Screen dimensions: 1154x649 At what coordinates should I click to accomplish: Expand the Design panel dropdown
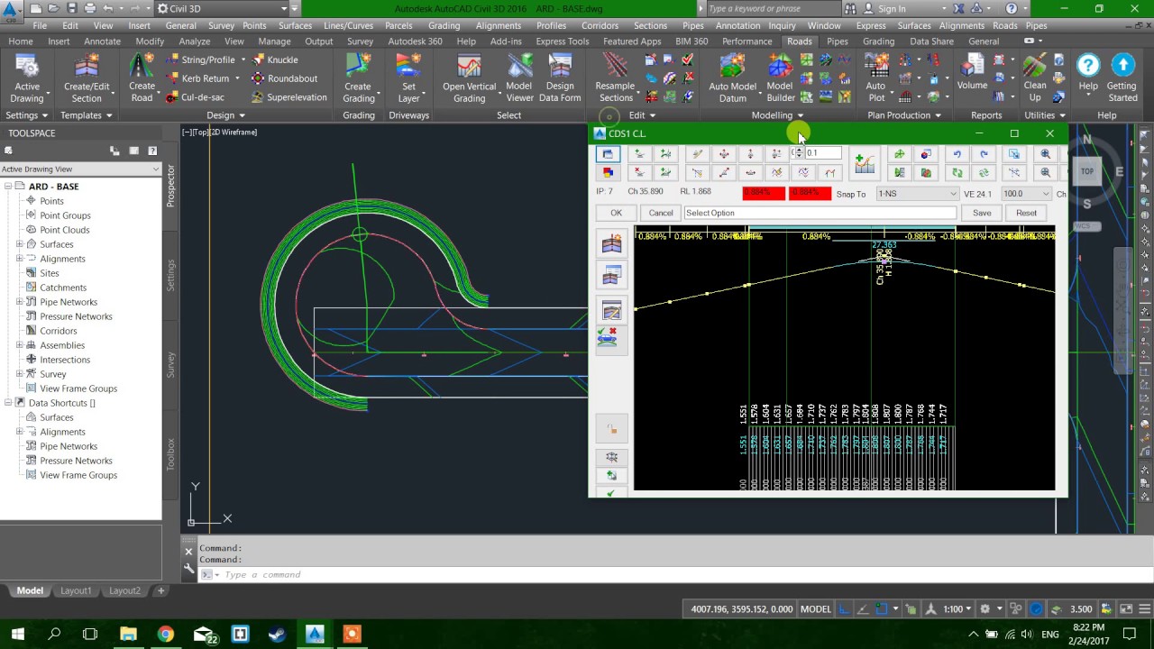(224, 115)
